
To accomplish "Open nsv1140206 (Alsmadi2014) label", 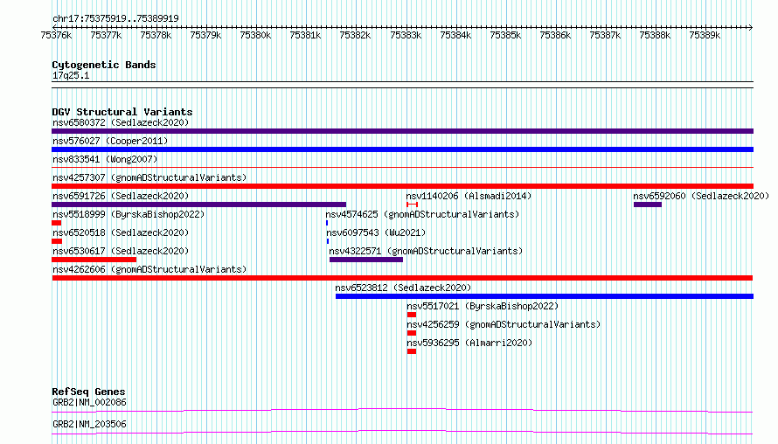I will click(x=469, y=196).
